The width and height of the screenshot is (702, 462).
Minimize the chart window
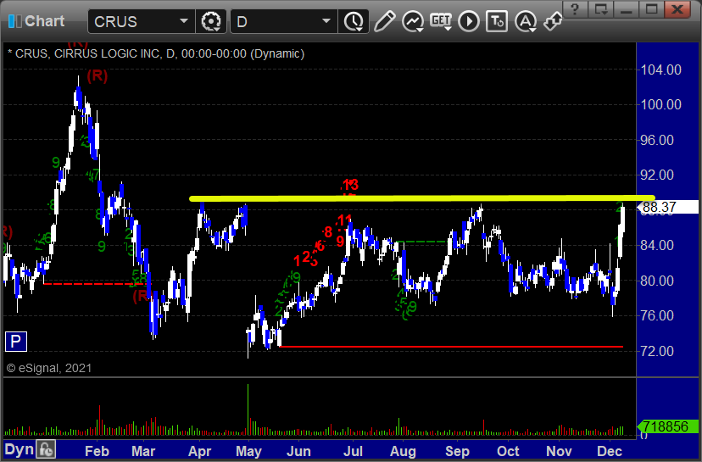pos(626,9)
